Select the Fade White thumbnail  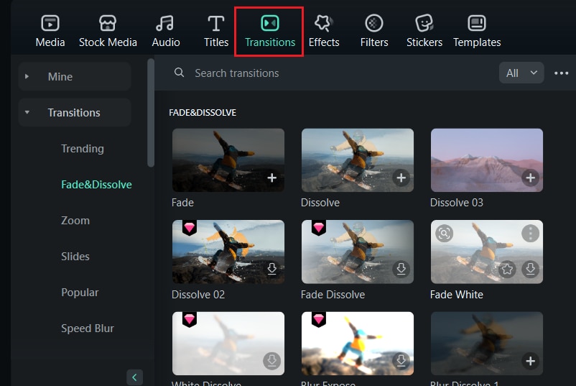coord(487,252)
